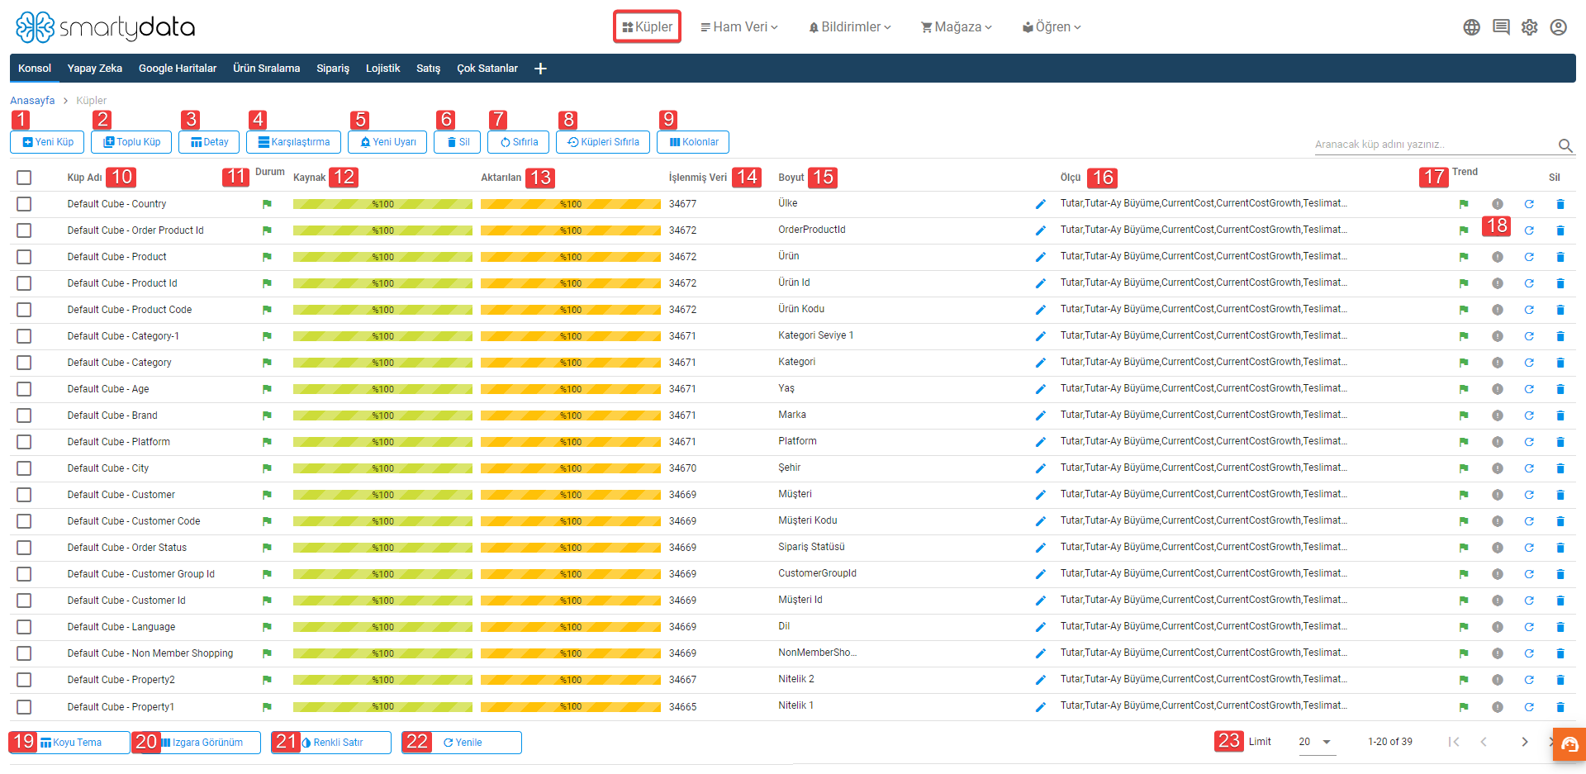Image resolution: width=1586 pixels, height=774 pixels.
Task: Check Default Cube - Order Product Id checkbox
Action: [24, 230]
